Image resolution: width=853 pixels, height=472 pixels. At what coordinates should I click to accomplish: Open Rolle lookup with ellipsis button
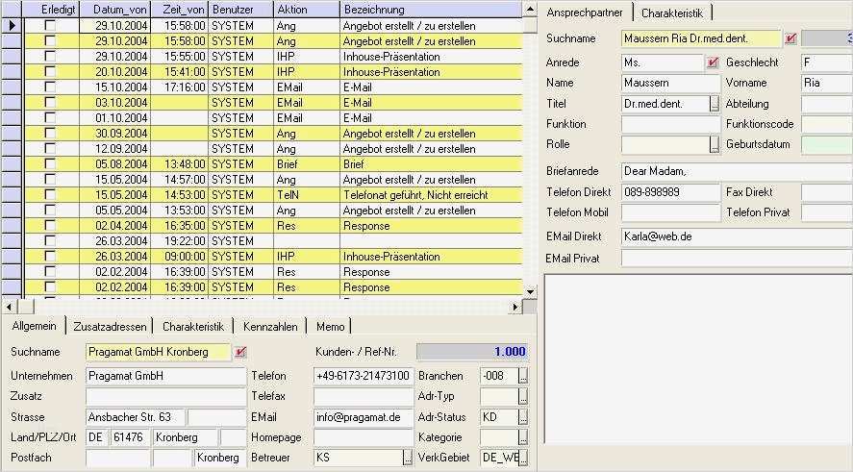pyautogui.click(x=715, y=144)
